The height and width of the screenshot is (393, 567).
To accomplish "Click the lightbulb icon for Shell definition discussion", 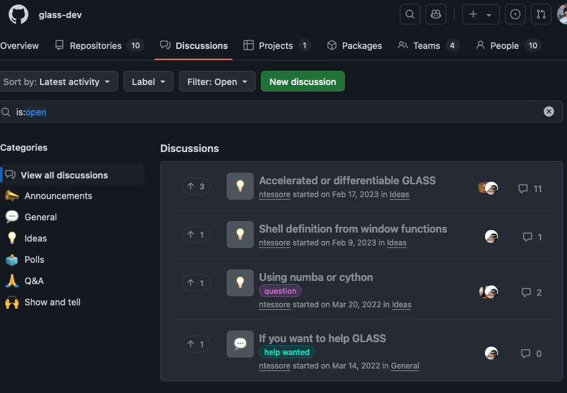I will pyautogui.click(x=240, y=235).
